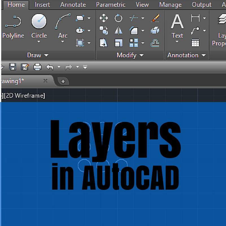Close the Drawing1 file tab
The image size is (226, 226).
pos(45,81)
